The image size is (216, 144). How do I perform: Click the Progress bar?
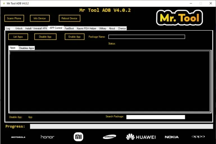click(121, 126)
